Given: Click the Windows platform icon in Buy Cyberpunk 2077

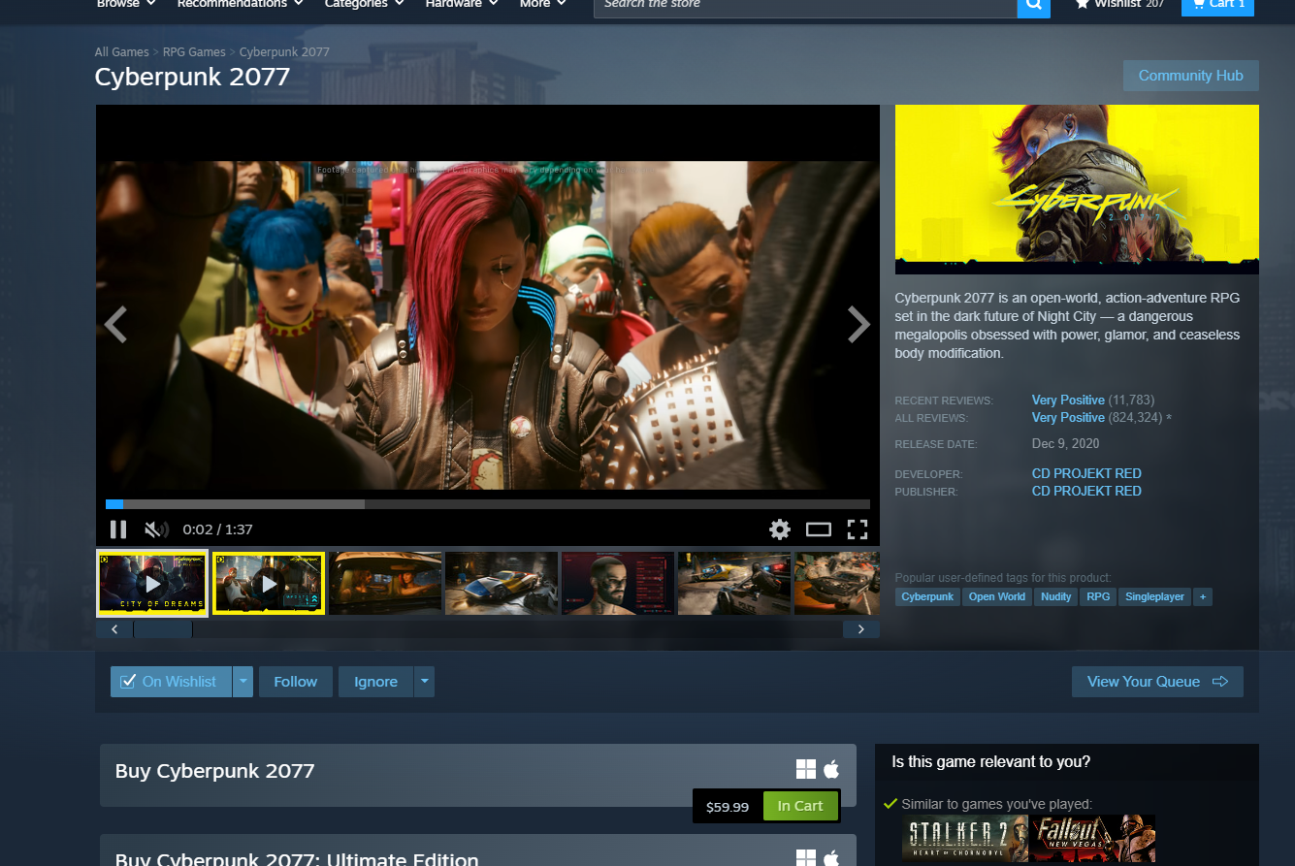Looking at the screenshot, I should [806, 770].
